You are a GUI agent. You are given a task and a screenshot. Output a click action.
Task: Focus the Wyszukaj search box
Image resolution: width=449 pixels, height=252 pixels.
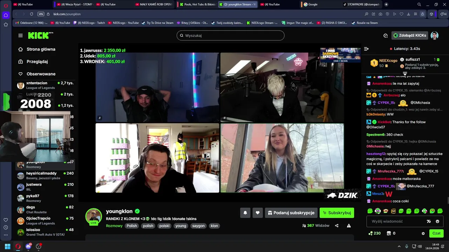[230, 35]
